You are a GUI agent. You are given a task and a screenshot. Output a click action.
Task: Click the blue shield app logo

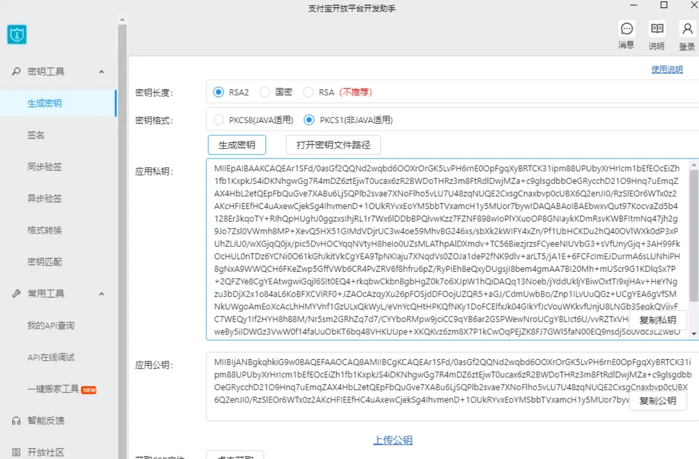coord(17,34)
